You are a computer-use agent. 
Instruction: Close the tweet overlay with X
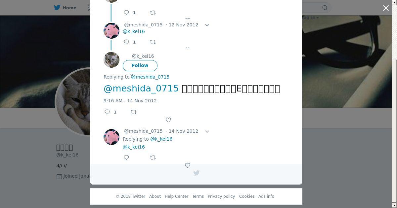coord(386,8)
